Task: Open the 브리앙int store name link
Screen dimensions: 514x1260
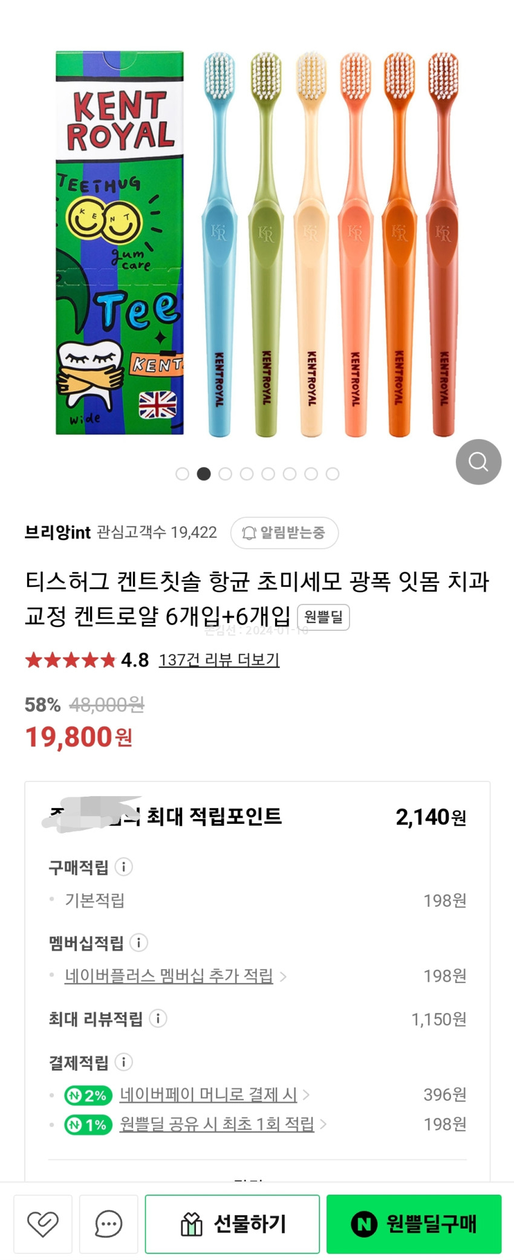Action: pyautogui.click(x=57, y=532)
